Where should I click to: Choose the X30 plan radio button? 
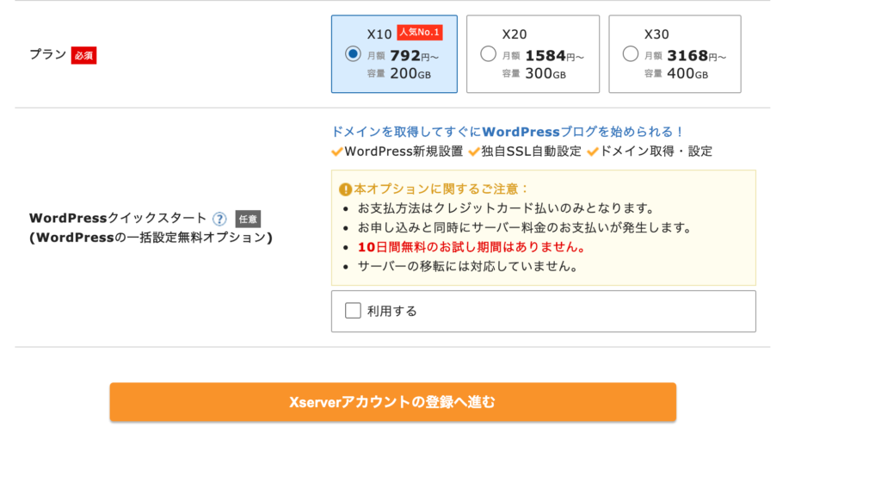click(x=631, y=54)
